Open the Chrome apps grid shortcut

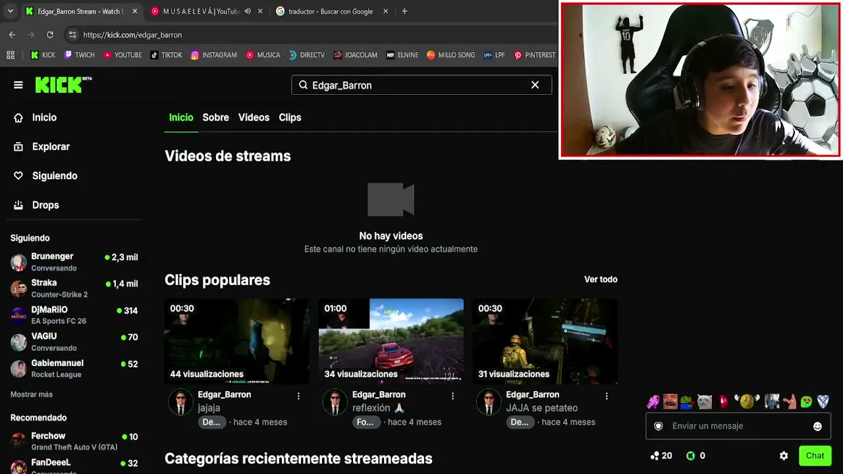pyautogui.click(x=11, y=55)
